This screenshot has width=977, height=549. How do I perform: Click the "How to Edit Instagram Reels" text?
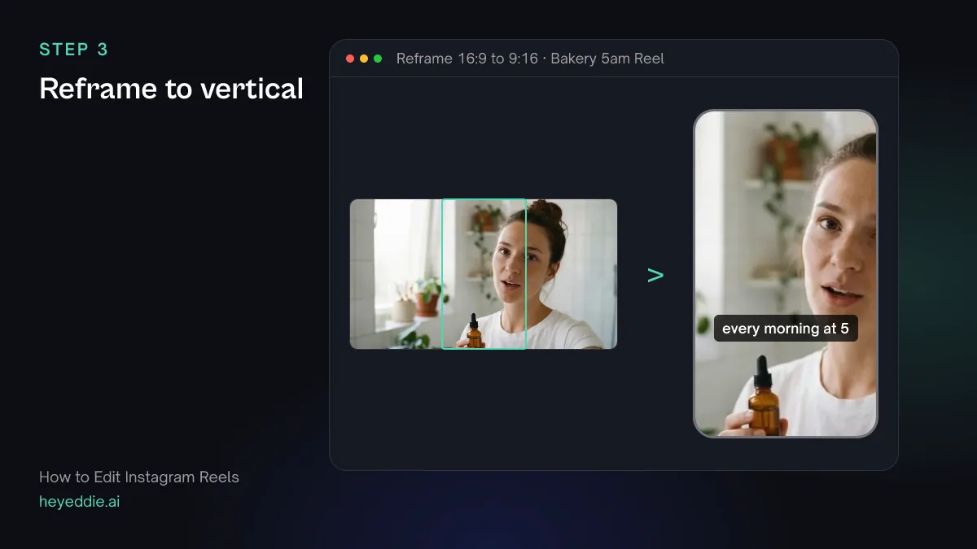139,477
